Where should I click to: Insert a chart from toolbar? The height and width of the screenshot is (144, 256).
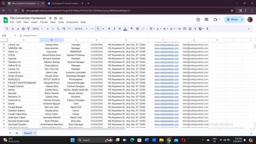pos(190,29)
